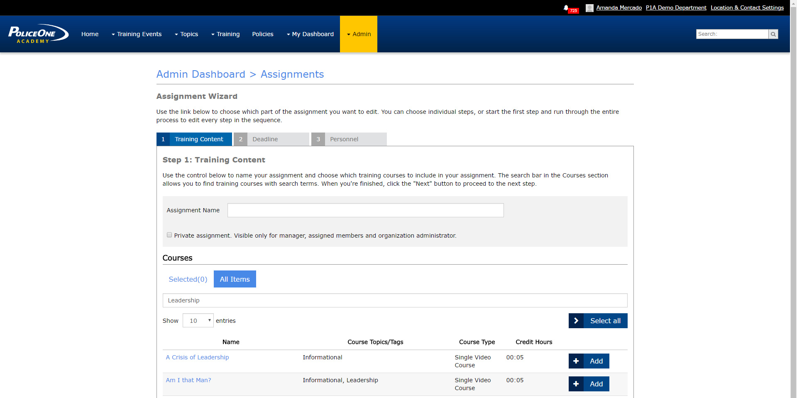797x398 pixels.
Task: Click the Amanda Mercado profile link
Action: click(619, 7)
